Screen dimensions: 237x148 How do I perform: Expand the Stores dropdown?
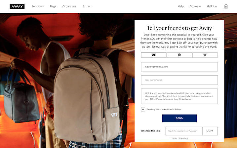pyautogui.click(x=195, y=6)
